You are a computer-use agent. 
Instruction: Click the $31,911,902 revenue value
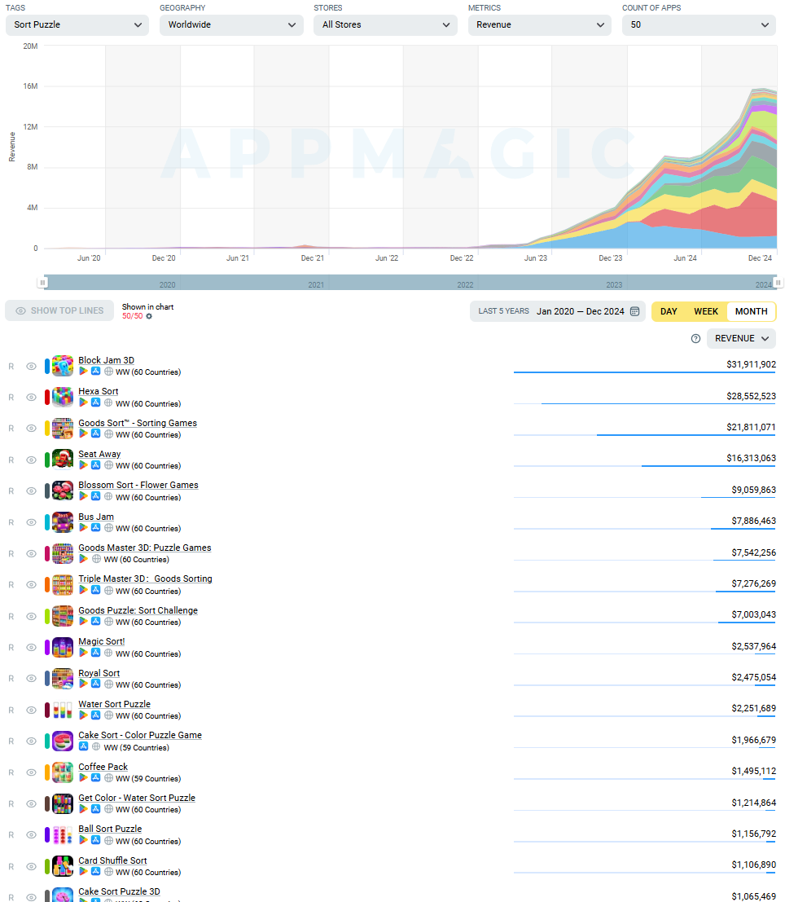[751, 364]
